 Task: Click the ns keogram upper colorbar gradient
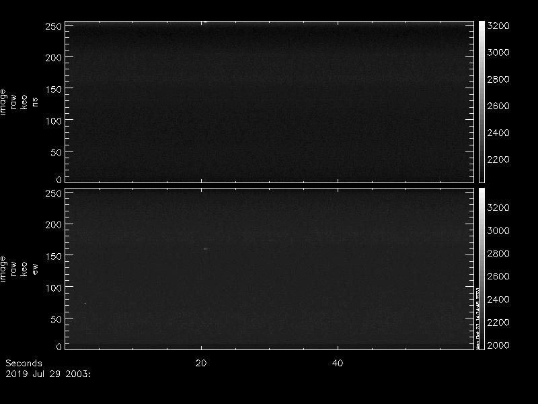point(482,102)
